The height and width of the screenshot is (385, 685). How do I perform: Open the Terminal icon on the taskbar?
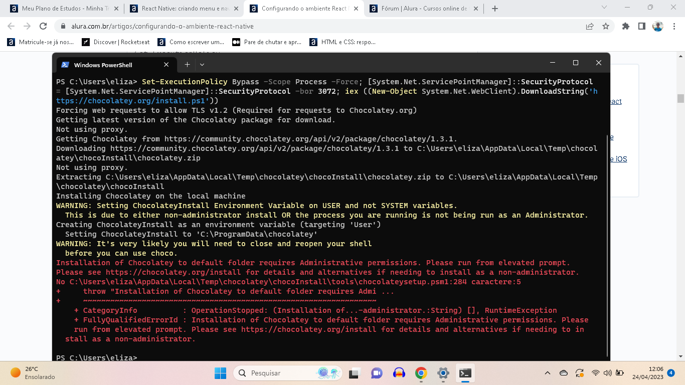pyautogui.click(x=465, y=373)
